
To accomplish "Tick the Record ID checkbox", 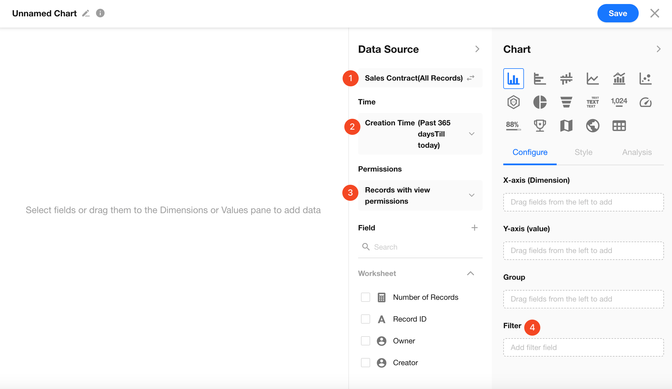I will (x=365, y=319).
